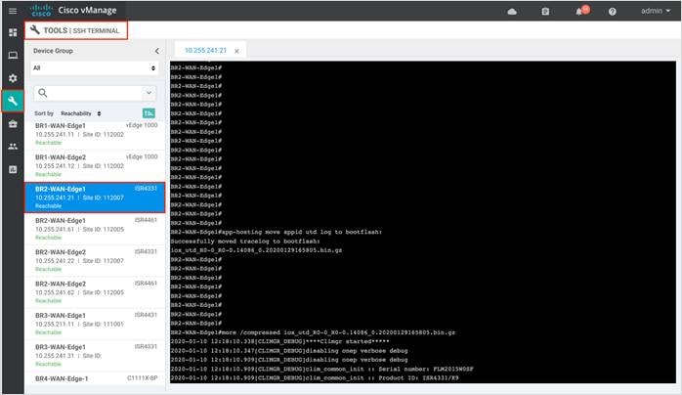Select BR3-WAN-Edge1 at 10.255.211.11
This screenshot has height=395, width=682.
(95, 324)
